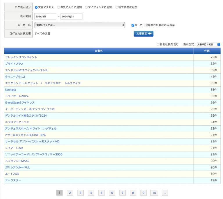Open the セレックシリコンポイント document link
Image resolution: width=223 pixels, height=199 pixels.
(21, 57)
